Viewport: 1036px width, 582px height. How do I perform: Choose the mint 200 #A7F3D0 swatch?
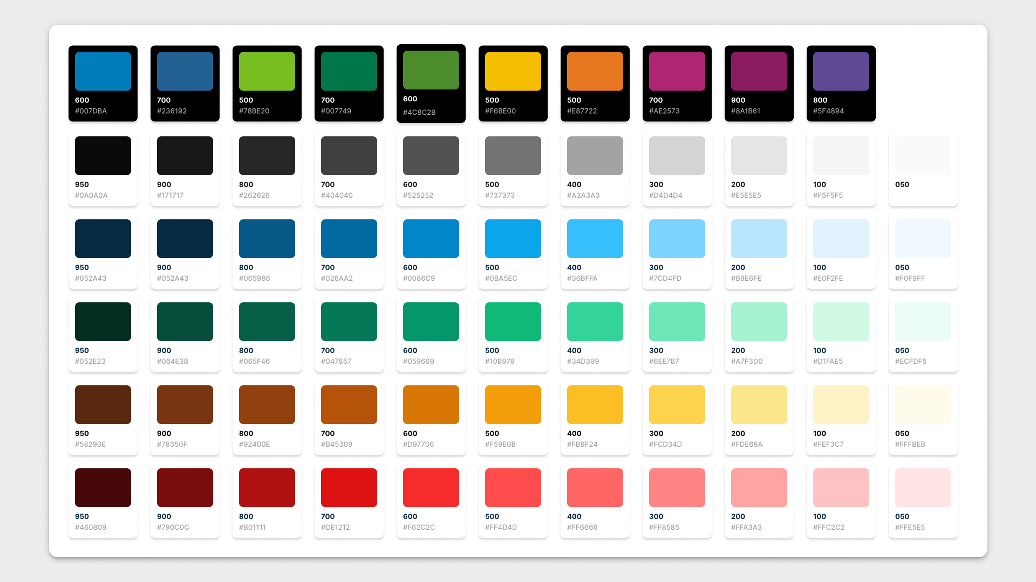pos(759,322)
